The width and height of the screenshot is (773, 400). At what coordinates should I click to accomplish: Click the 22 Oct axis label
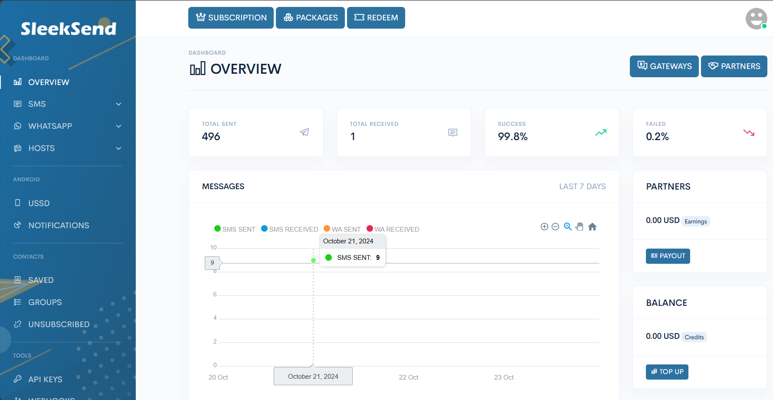coord(409,377)
